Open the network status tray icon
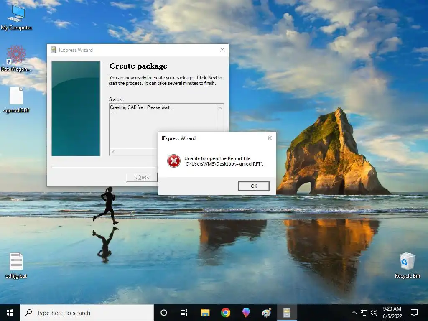 364,313
